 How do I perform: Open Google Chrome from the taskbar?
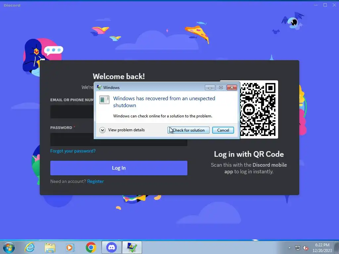tap(91, 247)
